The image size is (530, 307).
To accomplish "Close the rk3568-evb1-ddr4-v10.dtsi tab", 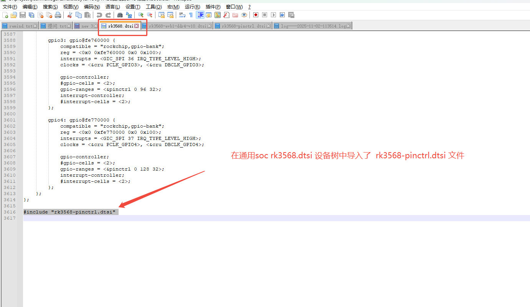I will coord(210,26).
